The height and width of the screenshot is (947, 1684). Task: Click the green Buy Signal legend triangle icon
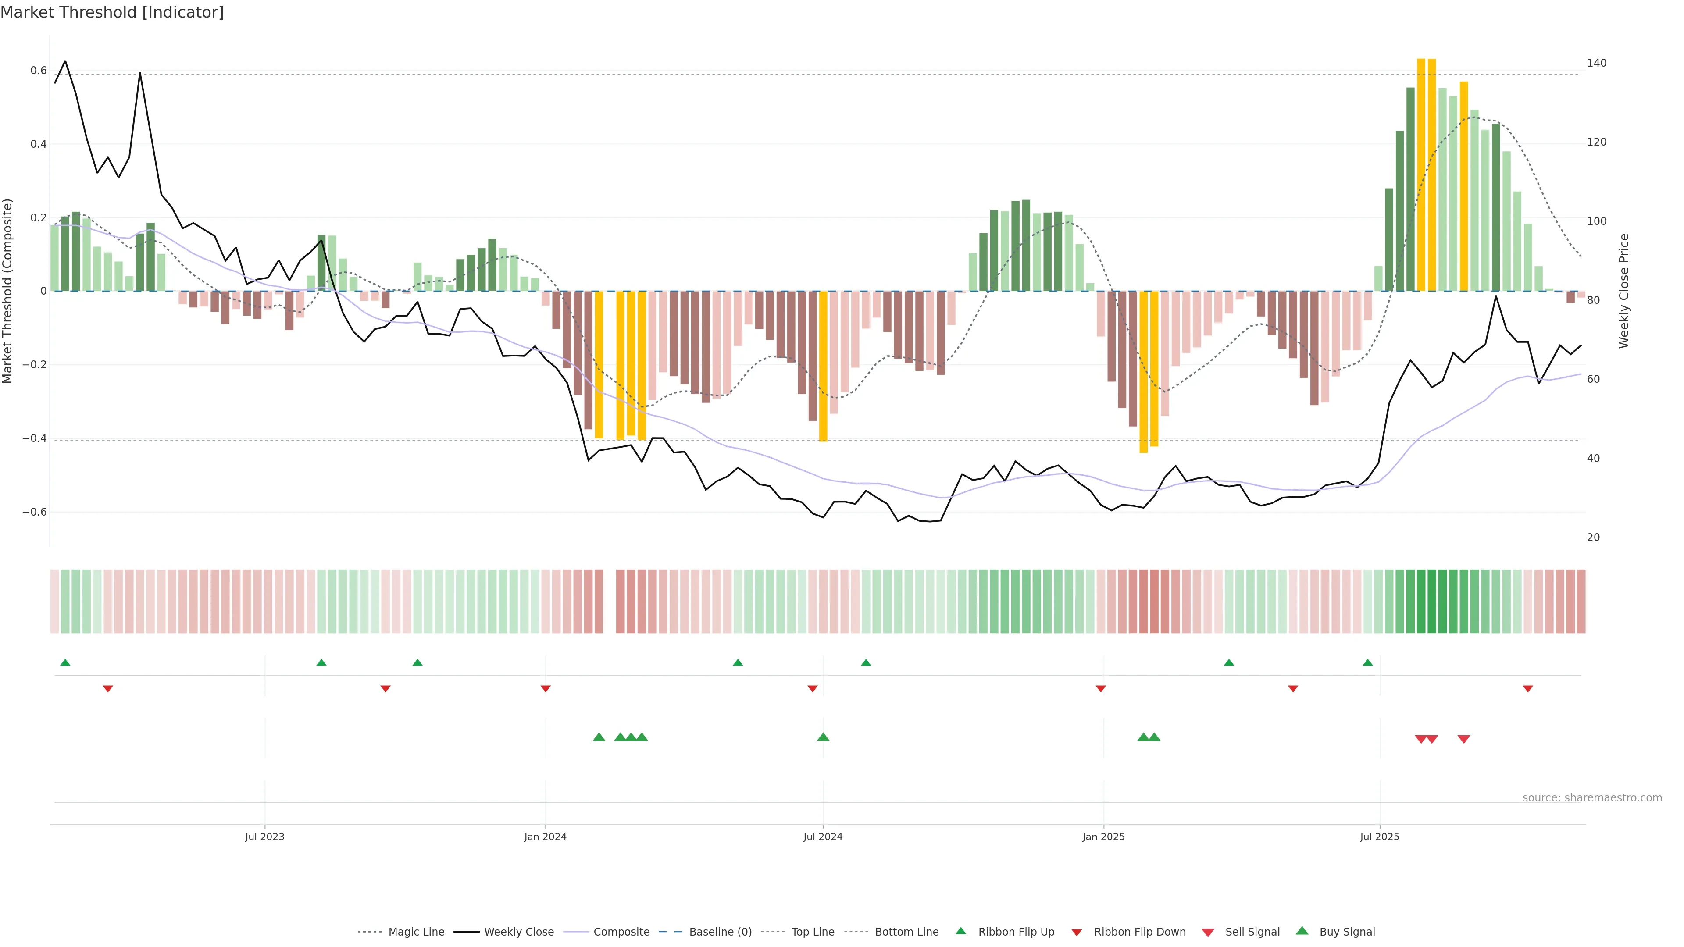[x=1302, y=931]
